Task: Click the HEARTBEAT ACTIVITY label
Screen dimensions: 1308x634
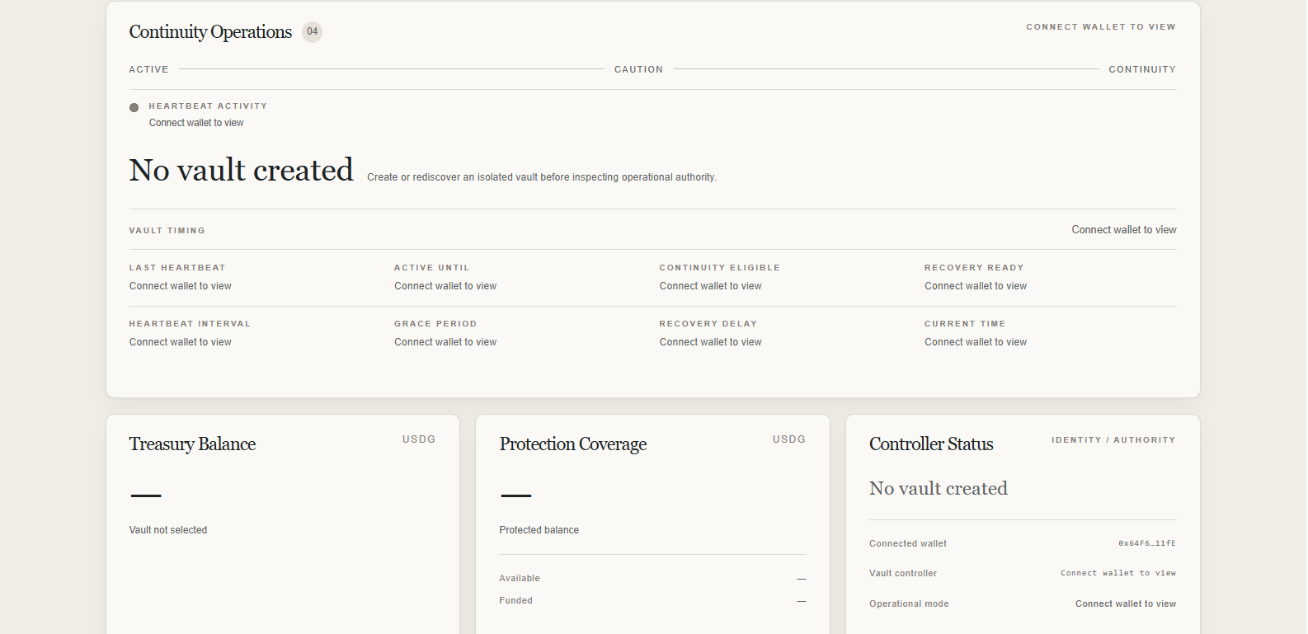Action: tap(208, 106)
